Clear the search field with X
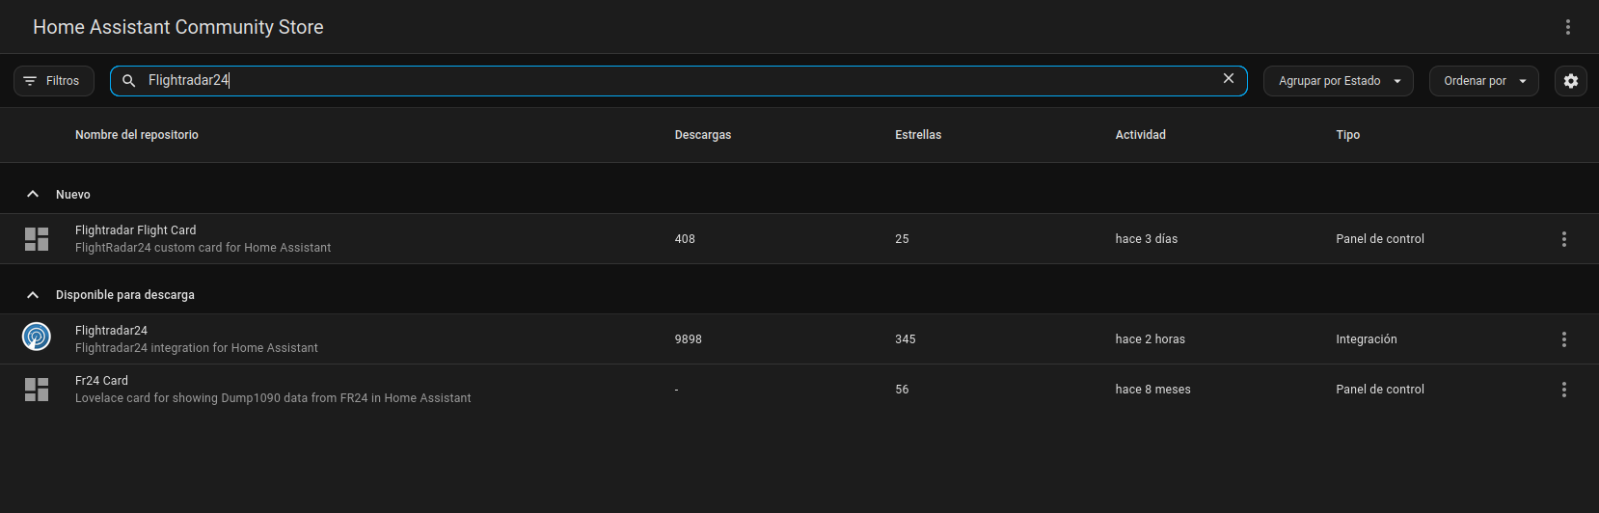 coord(1228,79)
